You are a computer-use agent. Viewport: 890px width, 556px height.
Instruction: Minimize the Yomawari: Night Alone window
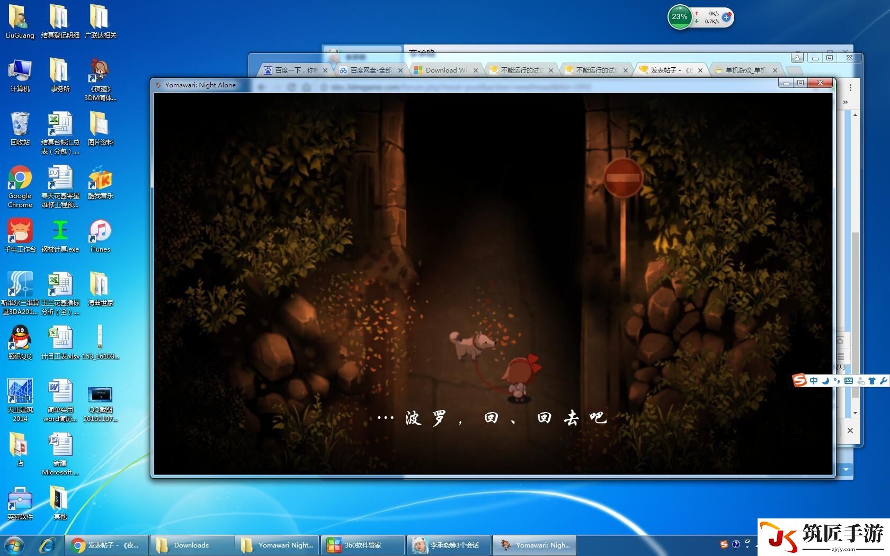pos(786,83)
